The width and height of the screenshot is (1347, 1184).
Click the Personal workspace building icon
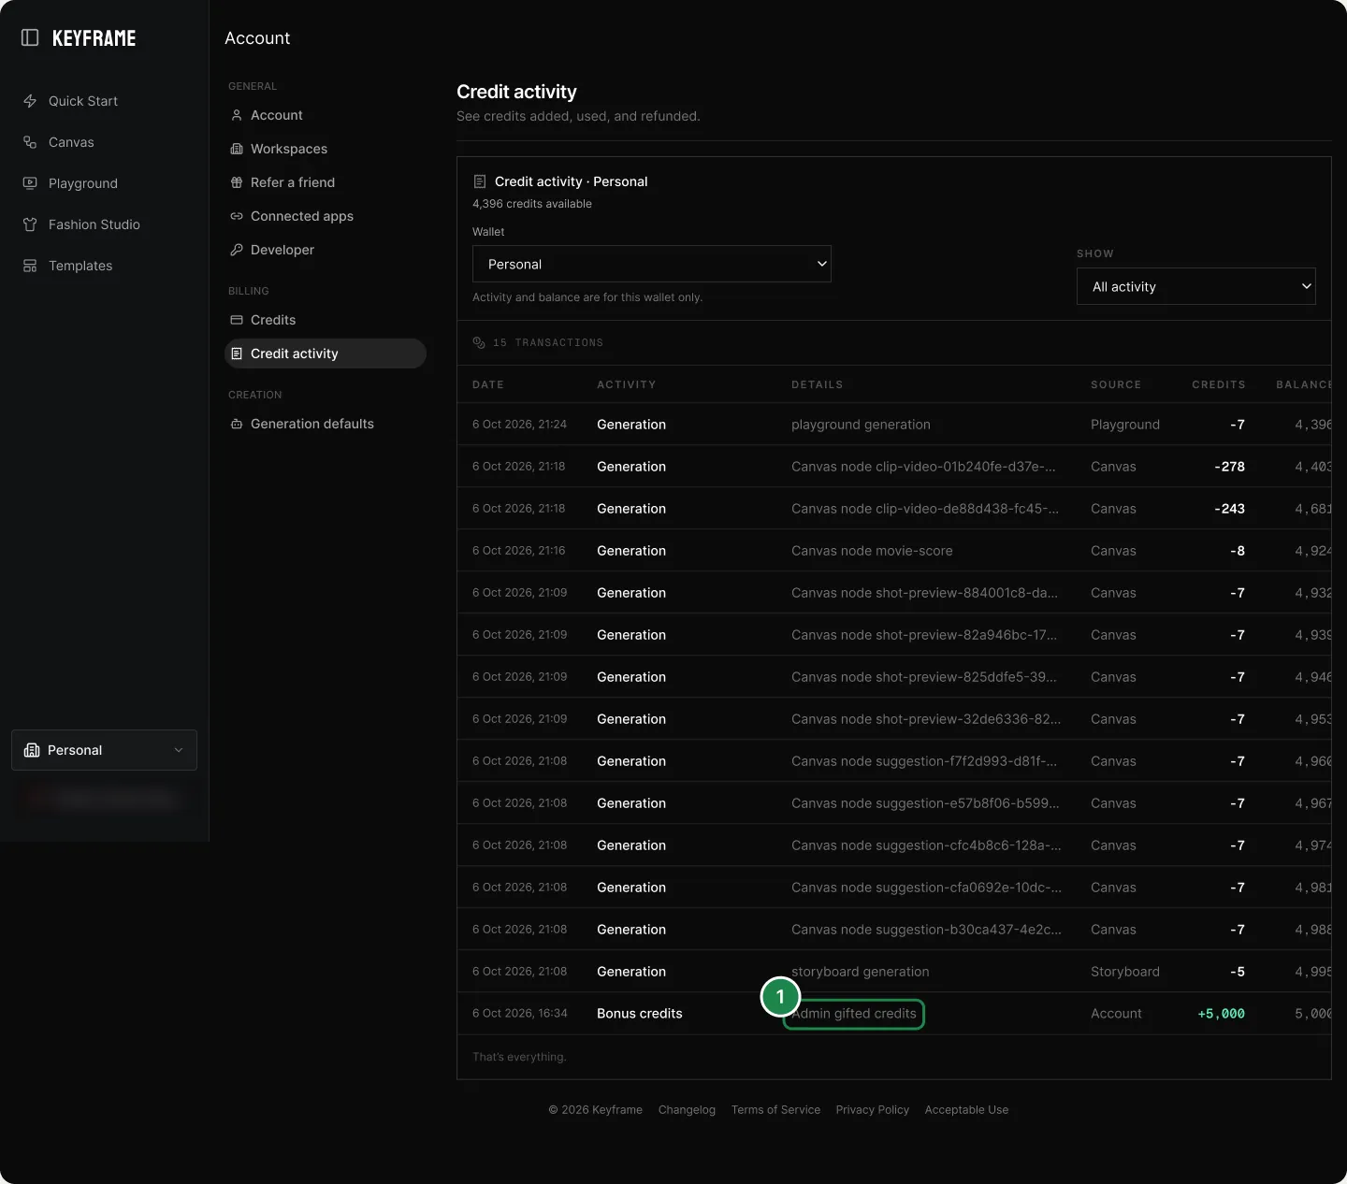point(32,750)
